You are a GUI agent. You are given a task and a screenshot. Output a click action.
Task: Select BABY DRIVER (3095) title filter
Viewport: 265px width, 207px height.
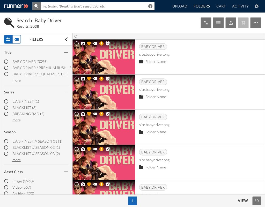click(6, 62)
